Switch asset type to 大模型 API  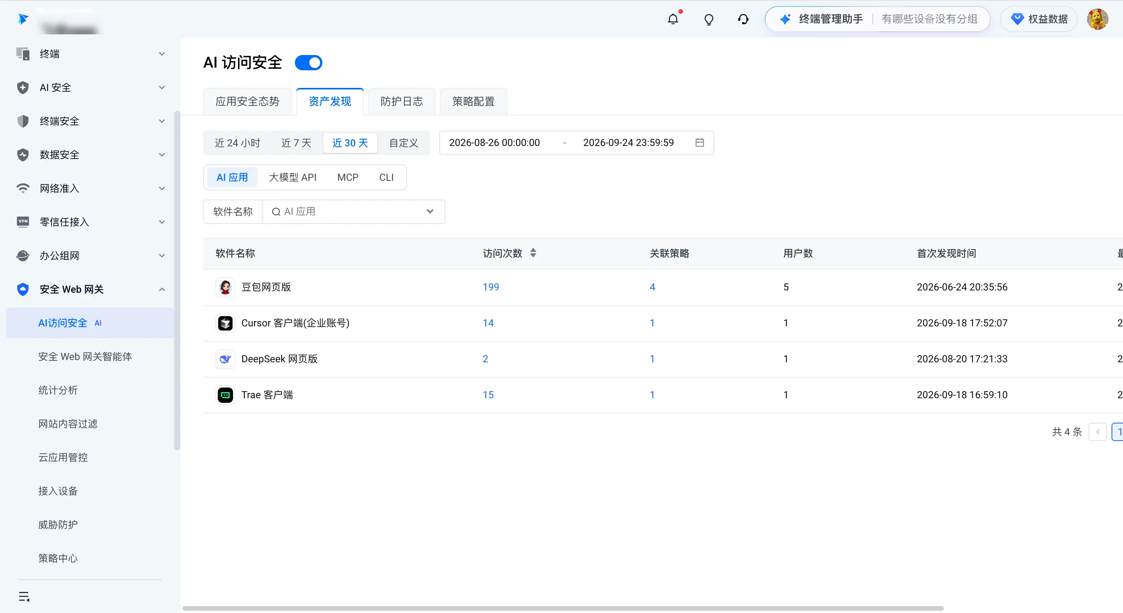[293, 178]
